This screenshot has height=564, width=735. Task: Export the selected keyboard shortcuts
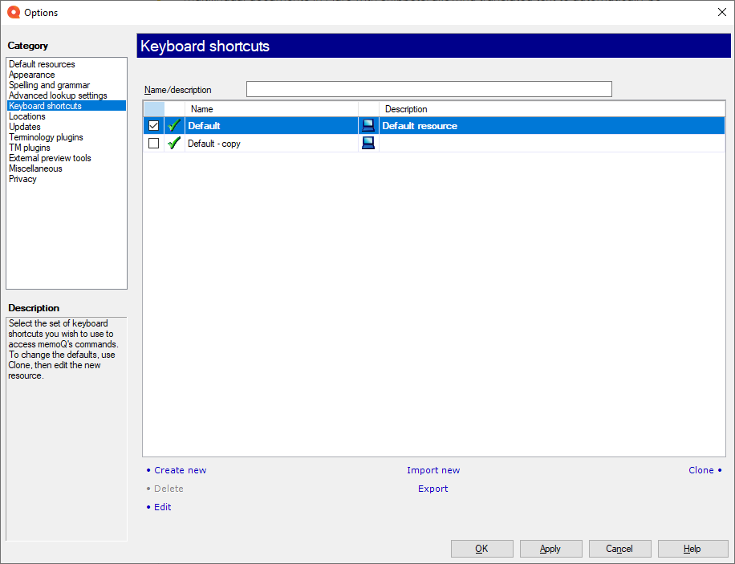(x=433, y=489)
